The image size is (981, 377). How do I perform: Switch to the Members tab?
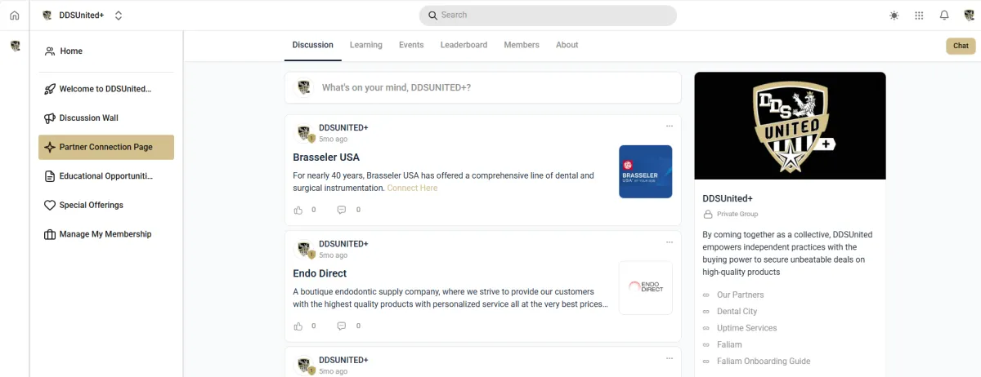[x=522, y=45]
